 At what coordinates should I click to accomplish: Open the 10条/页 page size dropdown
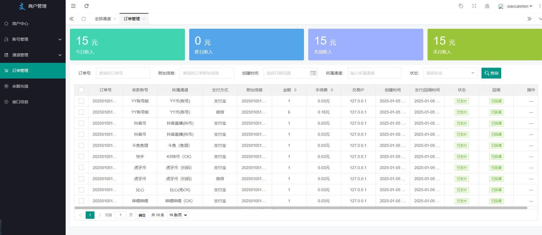click(x=178, y=215)
